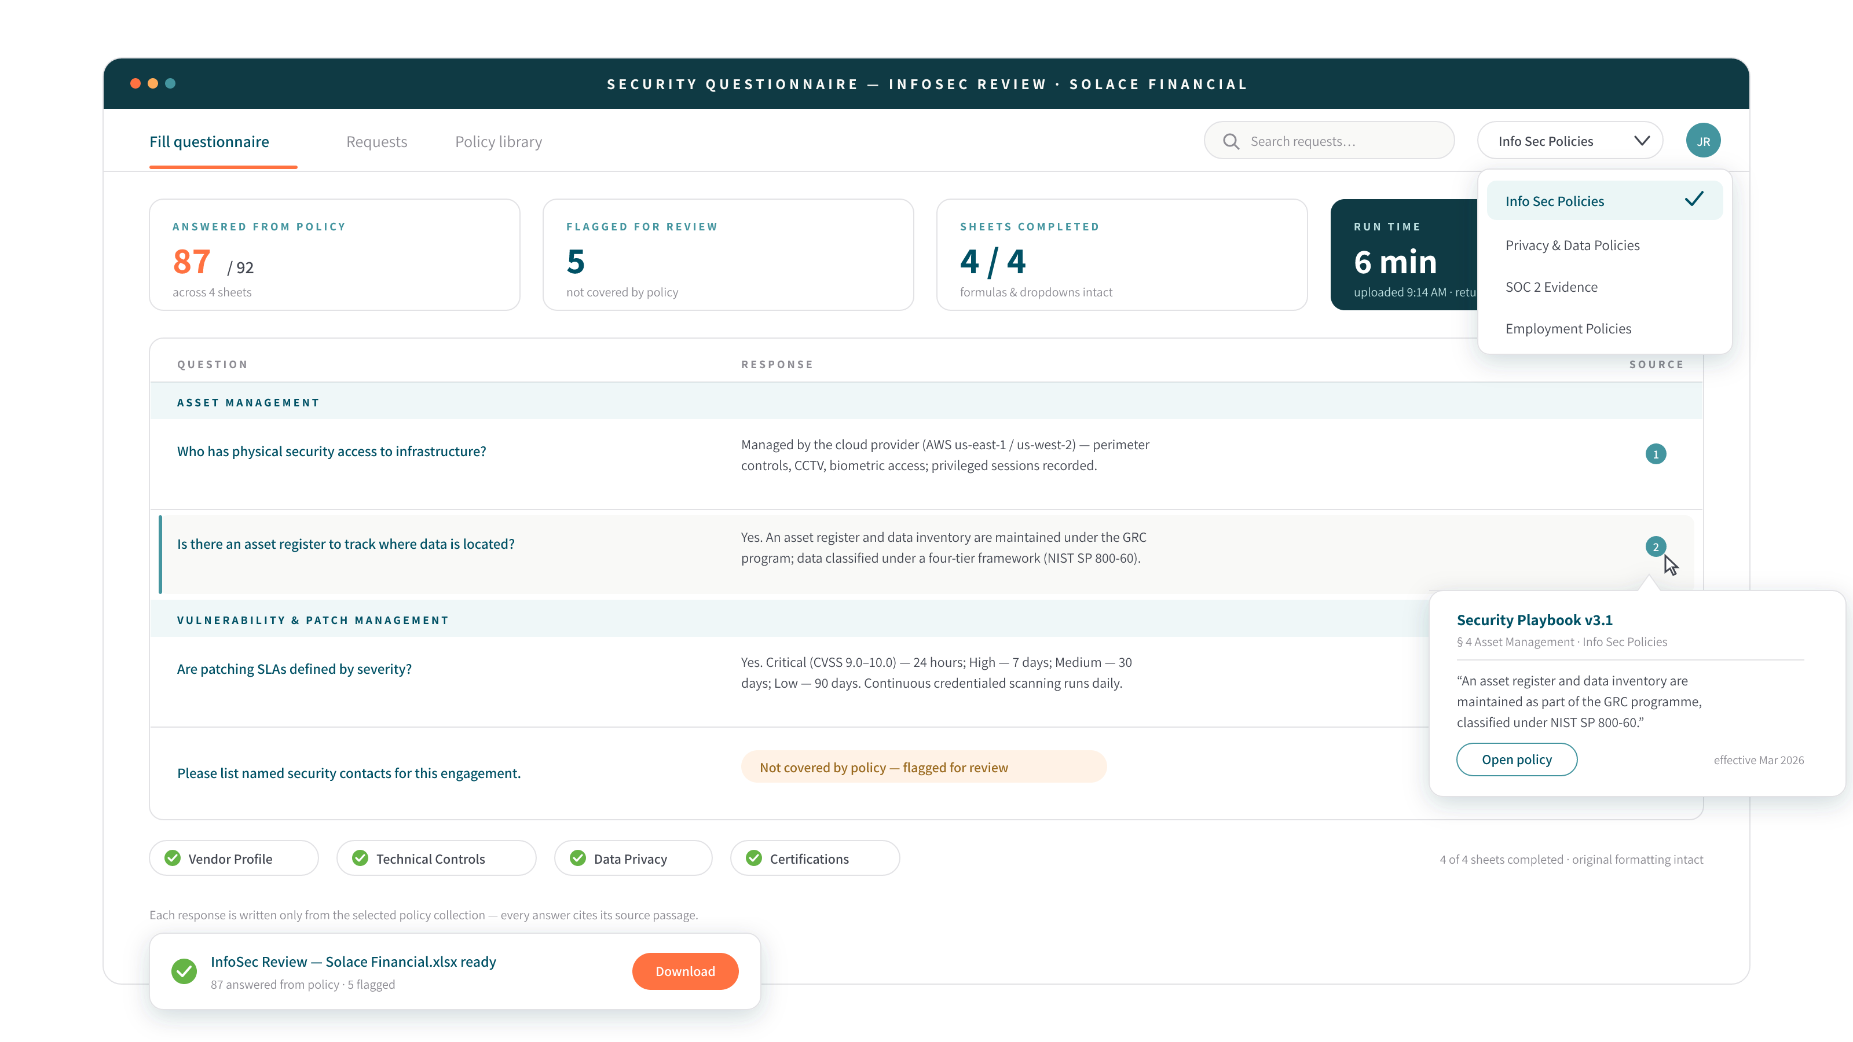This screenshot has width=1853, height=1042.
Task: Choose Employment Policies collection
Action: (1604, 329)
